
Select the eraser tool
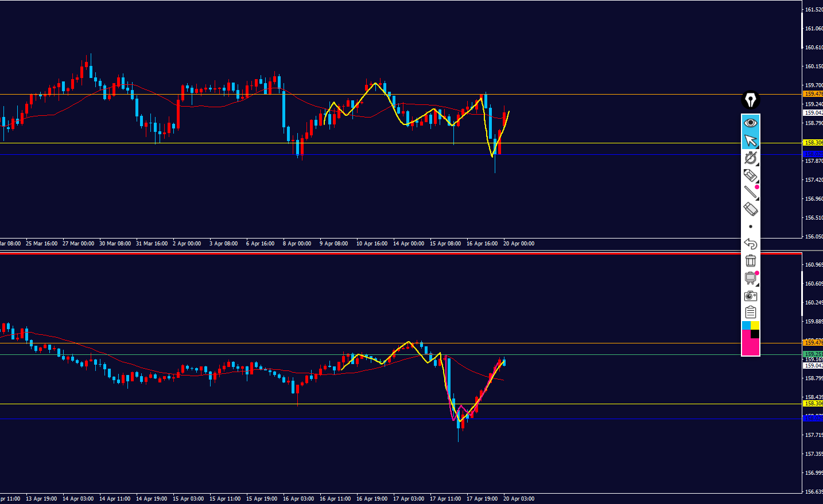[x=750, y=209]
